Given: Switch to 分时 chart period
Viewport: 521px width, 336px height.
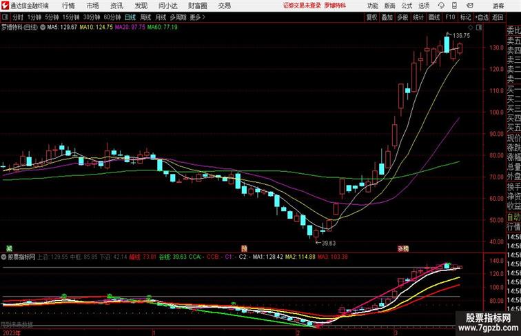Looking at the screenshot, I should [18, 17].
